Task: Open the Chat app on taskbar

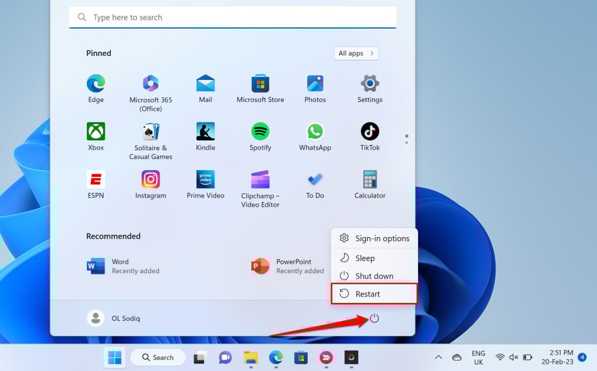Action: [226, 357]
